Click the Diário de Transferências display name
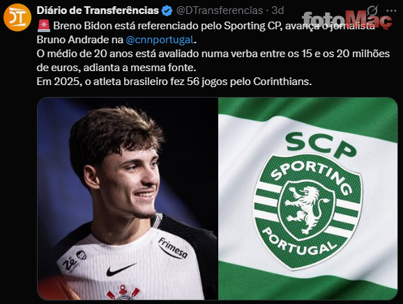403x304 pixels. [98, 10]
